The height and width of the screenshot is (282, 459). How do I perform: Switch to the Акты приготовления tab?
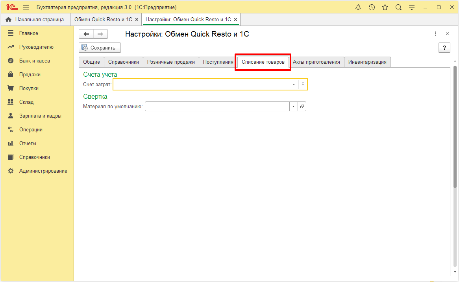316,62
